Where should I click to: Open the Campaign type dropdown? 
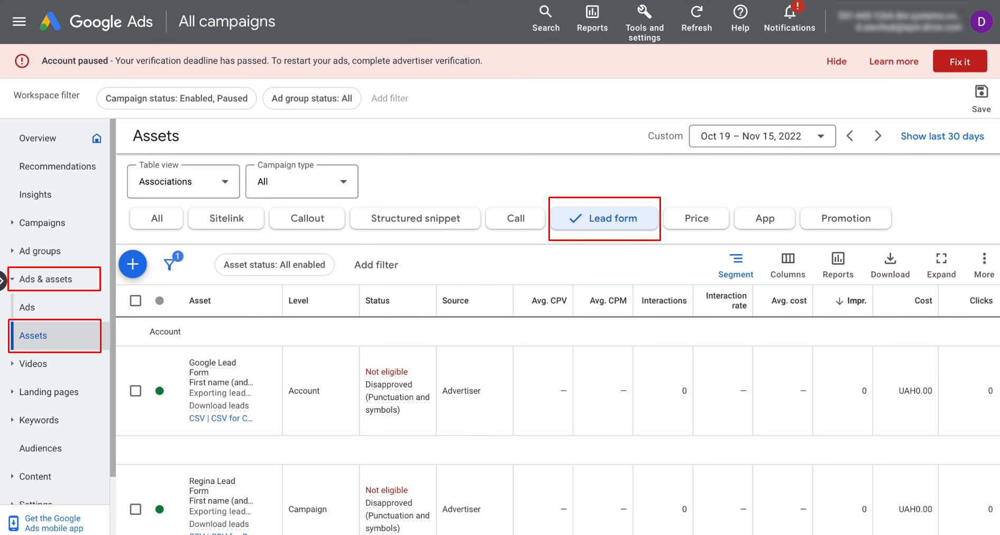click(302, 181)
